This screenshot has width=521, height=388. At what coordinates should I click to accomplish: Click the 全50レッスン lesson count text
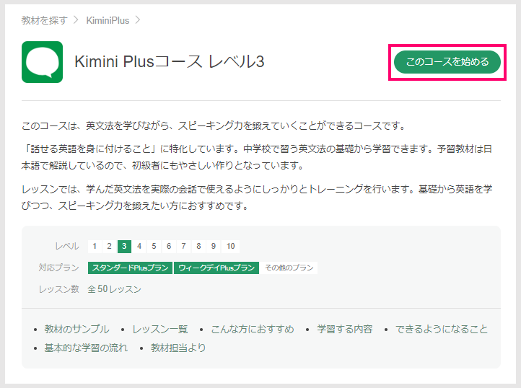[x=115, y=289]
